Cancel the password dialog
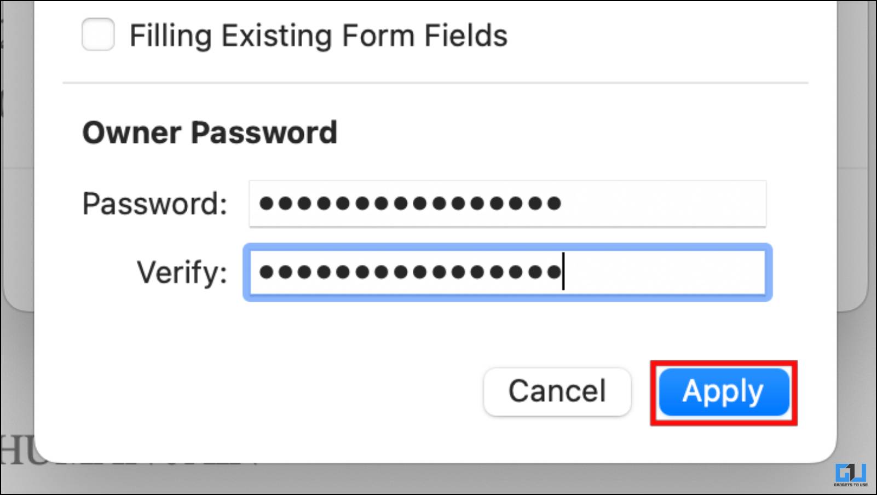This screenshot has height=495, width=877. (x=557, y=392)
